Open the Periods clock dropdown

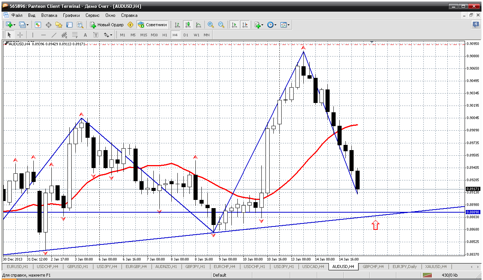[272, 25]
